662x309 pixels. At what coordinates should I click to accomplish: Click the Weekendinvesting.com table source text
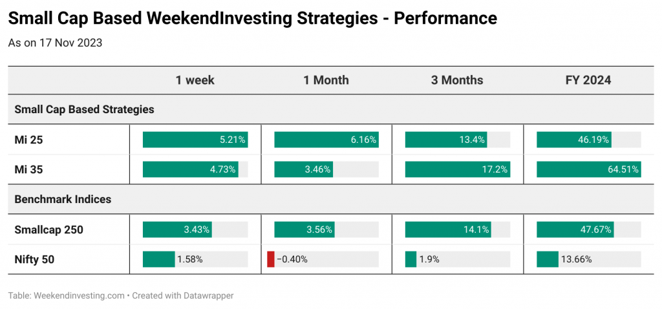[67, 296]
